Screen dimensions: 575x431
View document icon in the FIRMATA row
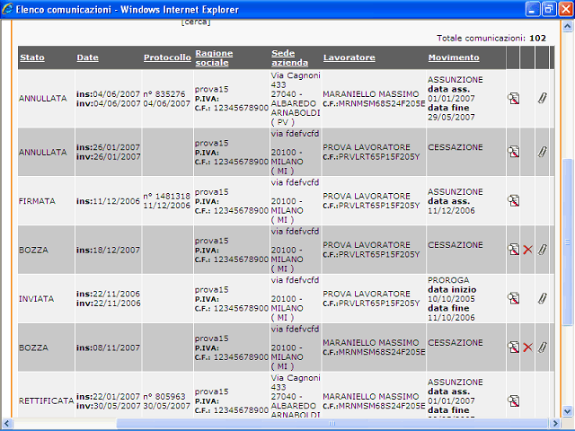[513, 200]
